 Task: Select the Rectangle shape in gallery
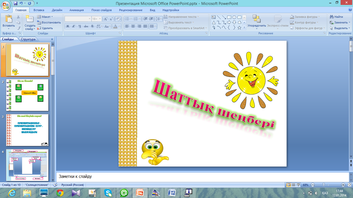pos(229,17)
